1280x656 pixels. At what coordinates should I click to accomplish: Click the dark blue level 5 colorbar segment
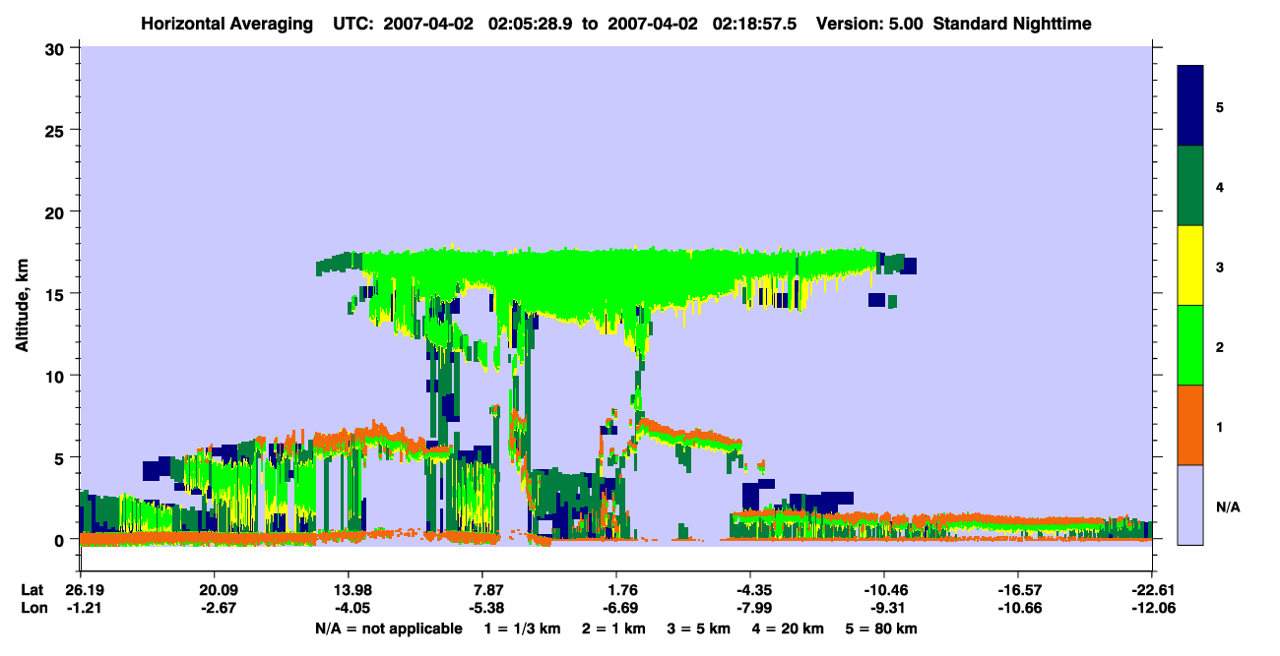1190,106
